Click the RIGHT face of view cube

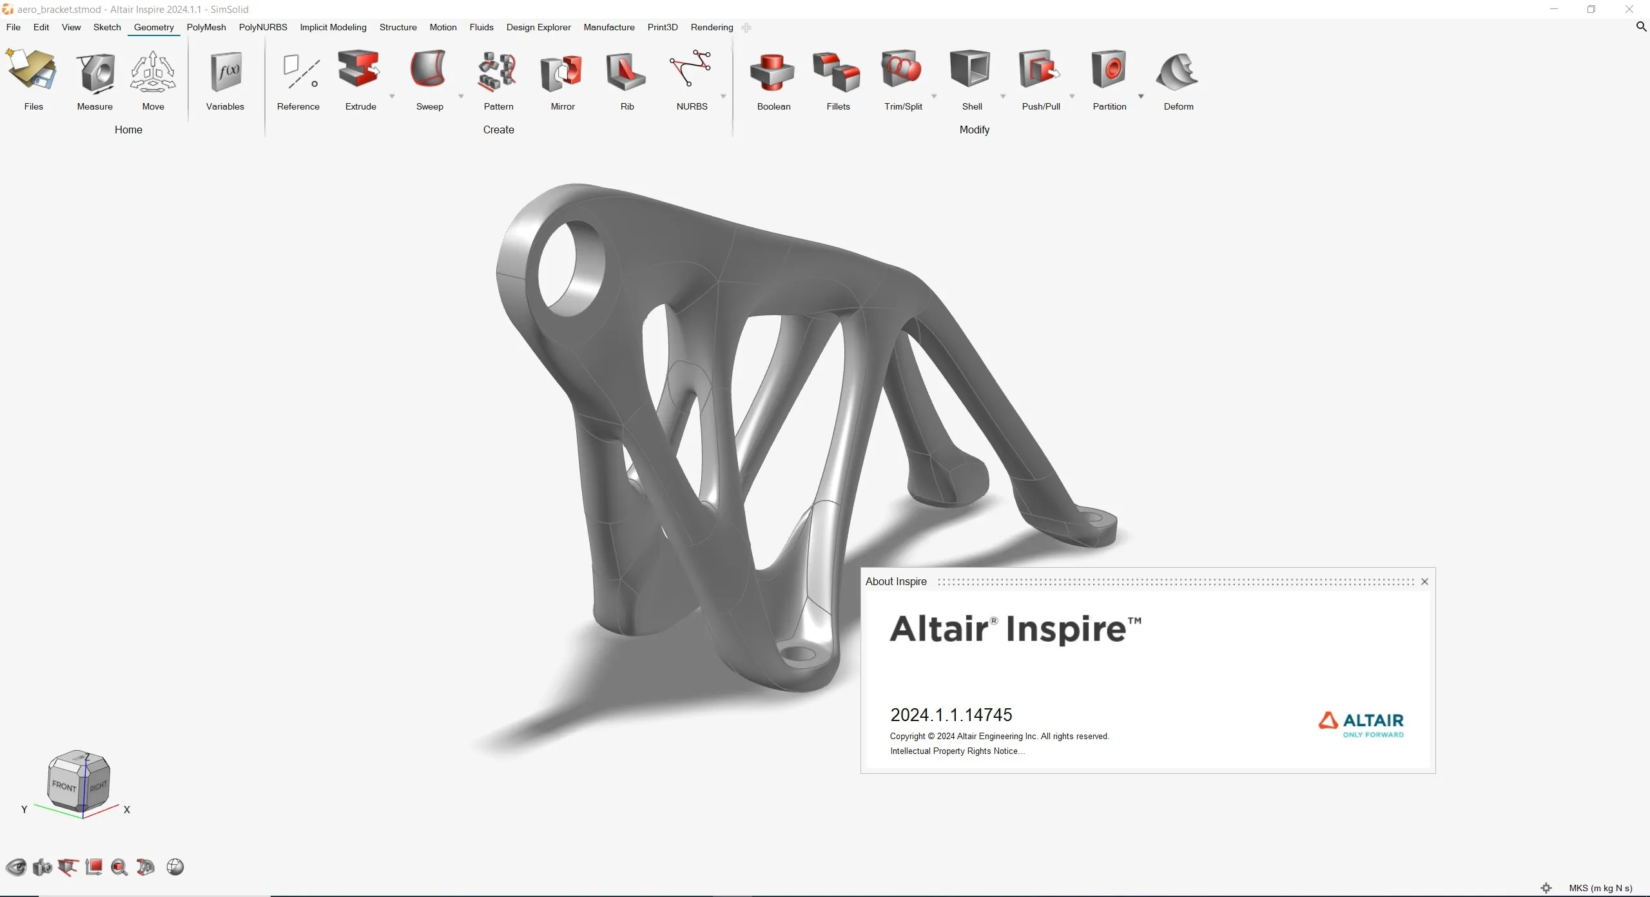tap(97, 786)
